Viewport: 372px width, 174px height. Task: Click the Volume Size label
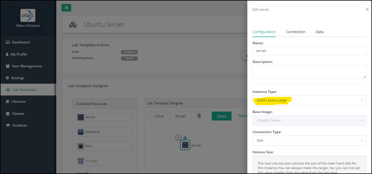263,152
